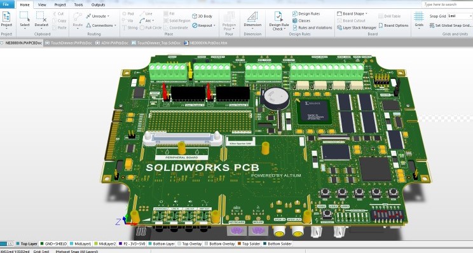Open the Classes dialog
The image size is (473, 253).
[301, 20]
